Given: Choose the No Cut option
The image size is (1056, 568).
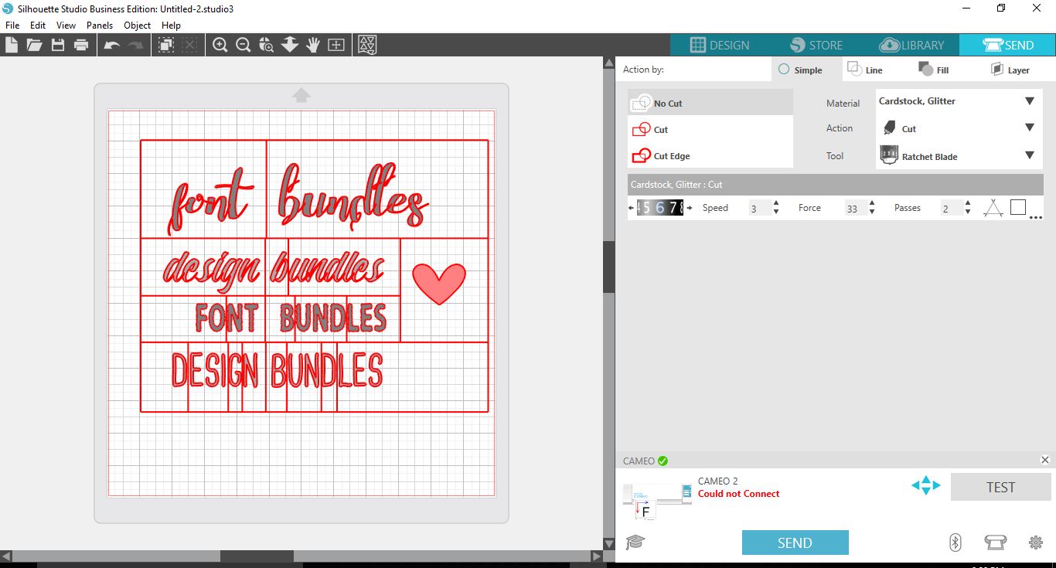Looking at the screenshot, I should pyautogui.click(x=710, y=103).
